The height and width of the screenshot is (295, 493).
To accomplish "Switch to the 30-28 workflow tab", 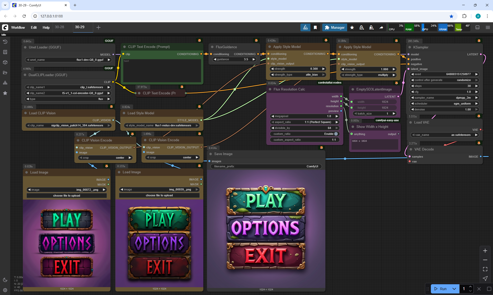I will point(60,27).
